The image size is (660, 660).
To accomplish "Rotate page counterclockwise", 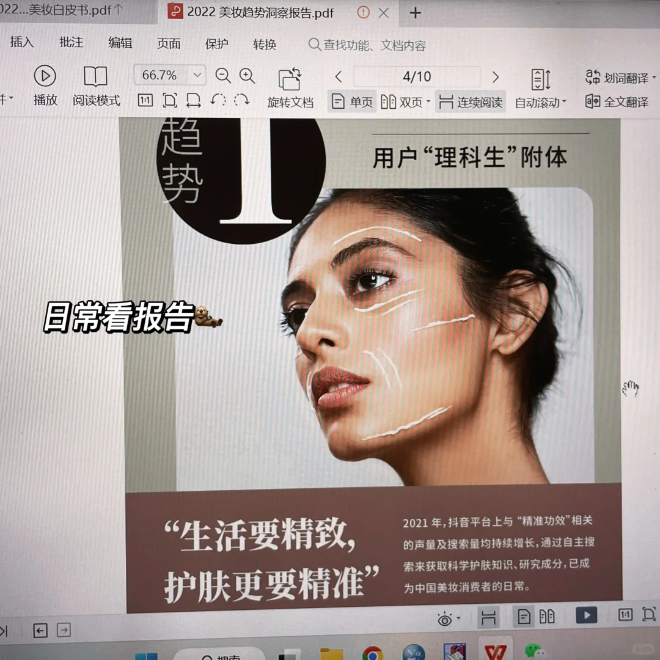I will [218, 100].
